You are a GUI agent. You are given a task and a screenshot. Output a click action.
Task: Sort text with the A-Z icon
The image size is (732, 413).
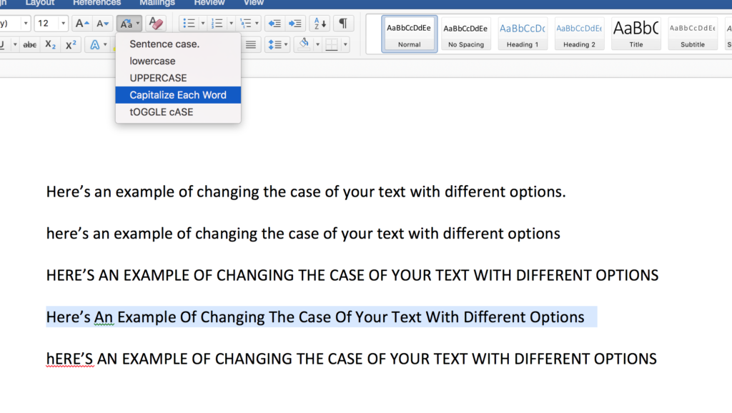click(320, 24)
